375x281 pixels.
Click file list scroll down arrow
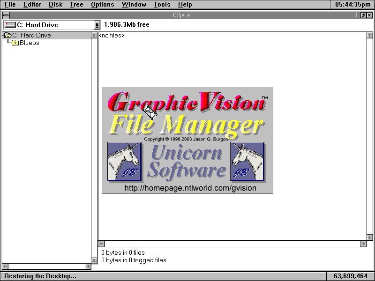[x=369, y=237]
